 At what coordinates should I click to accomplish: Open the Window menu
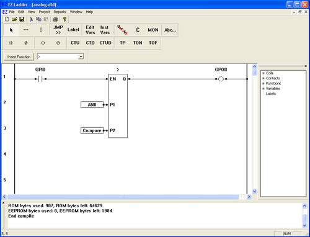[x=76, y=12]
